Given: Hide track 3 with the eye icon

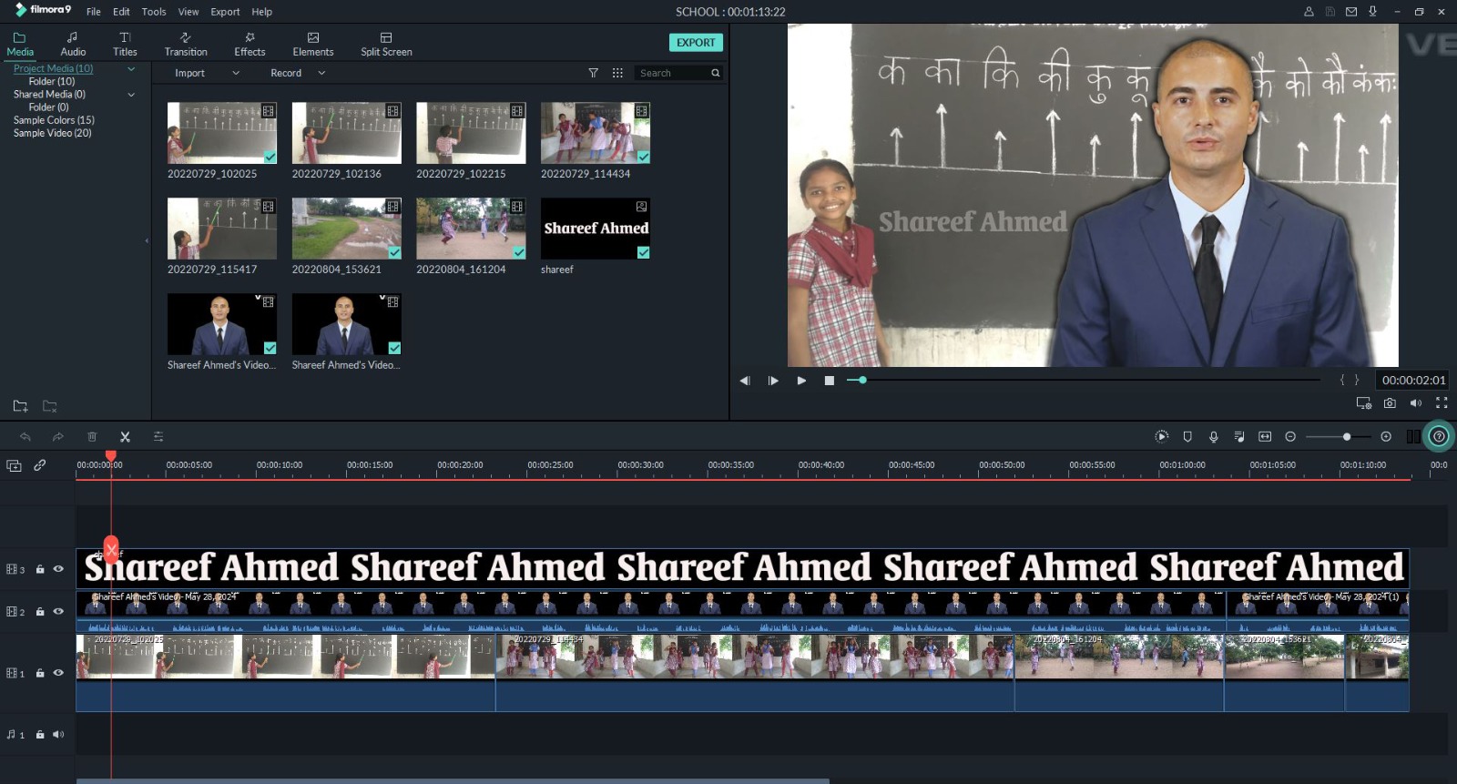Looking at the screenshot, I should (58, 569).
